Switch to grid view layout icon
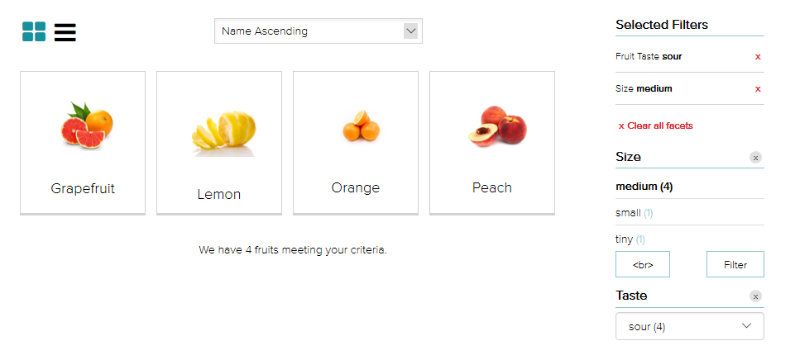The width and height of the screenshot is (795, 355). point(34,31)
